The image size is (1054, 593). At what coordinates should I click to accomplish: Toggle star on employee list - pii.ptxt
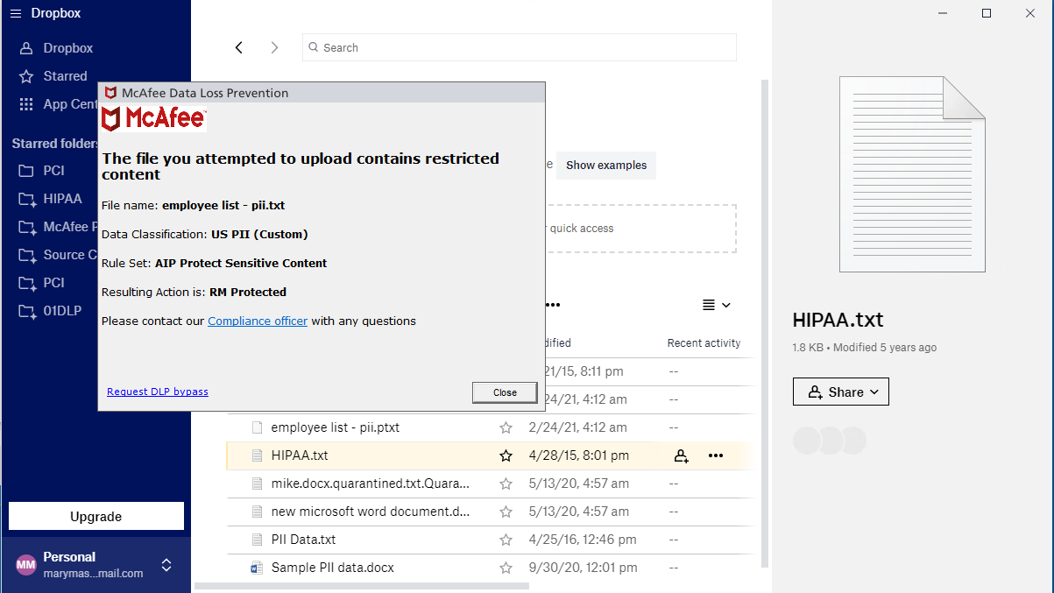(506, 427)
